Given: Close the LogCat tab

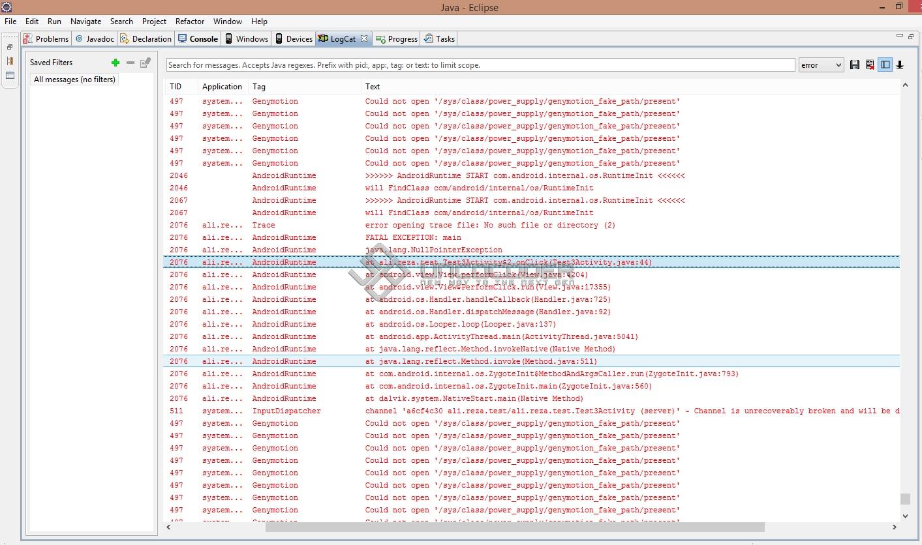Looking at the screenshot, I should 364,38.
